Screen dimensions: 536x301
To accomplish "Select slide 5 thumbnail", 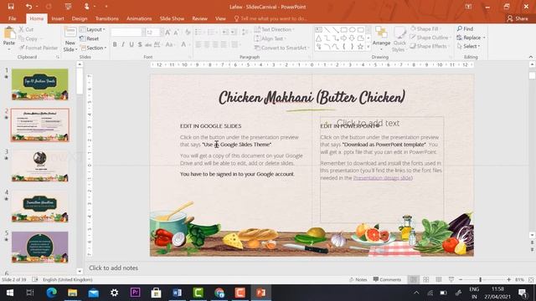I will [40, 247].
